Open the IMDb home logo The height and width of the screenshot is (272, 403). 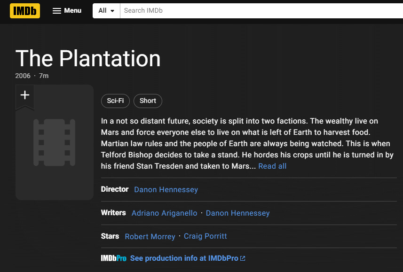click(25, 11)
